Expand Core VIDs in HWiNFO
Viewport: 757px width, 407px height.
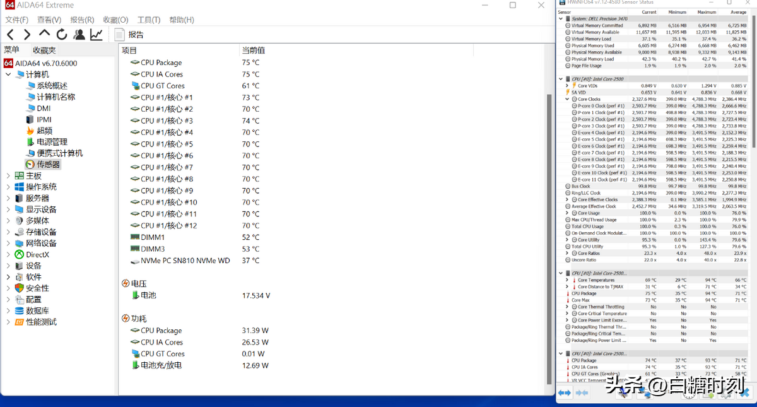567,85
